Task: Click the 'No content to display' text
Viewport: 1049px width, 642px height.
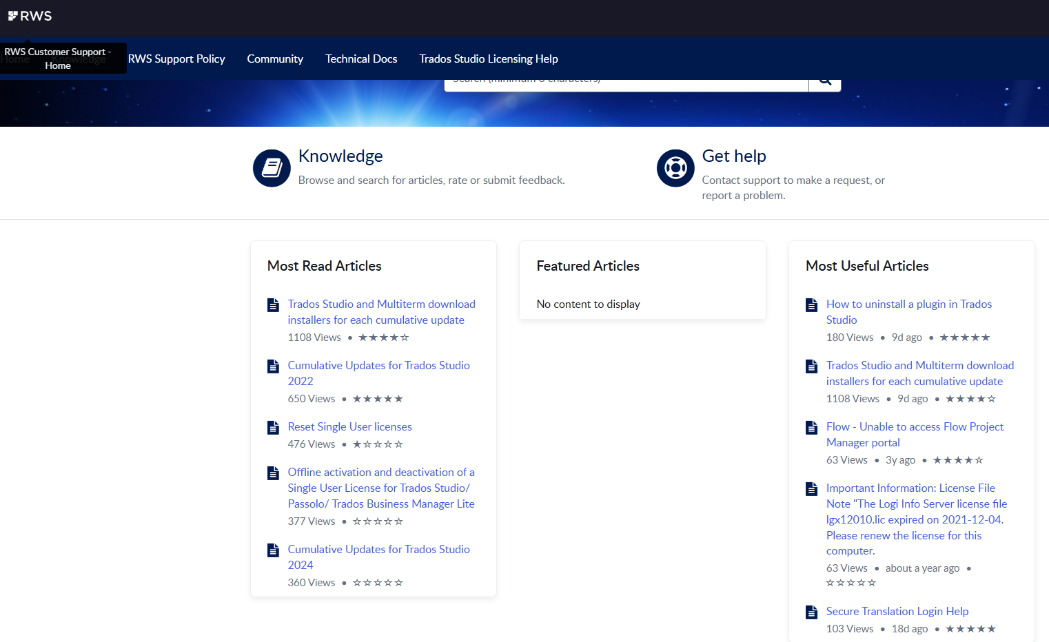Action: click(x=589, y=304)
